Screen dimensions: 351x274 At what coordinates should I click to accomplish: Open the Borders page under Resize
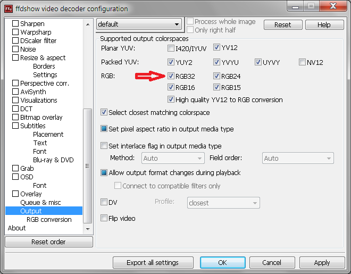pyautogui.click(x=44, y=67)
